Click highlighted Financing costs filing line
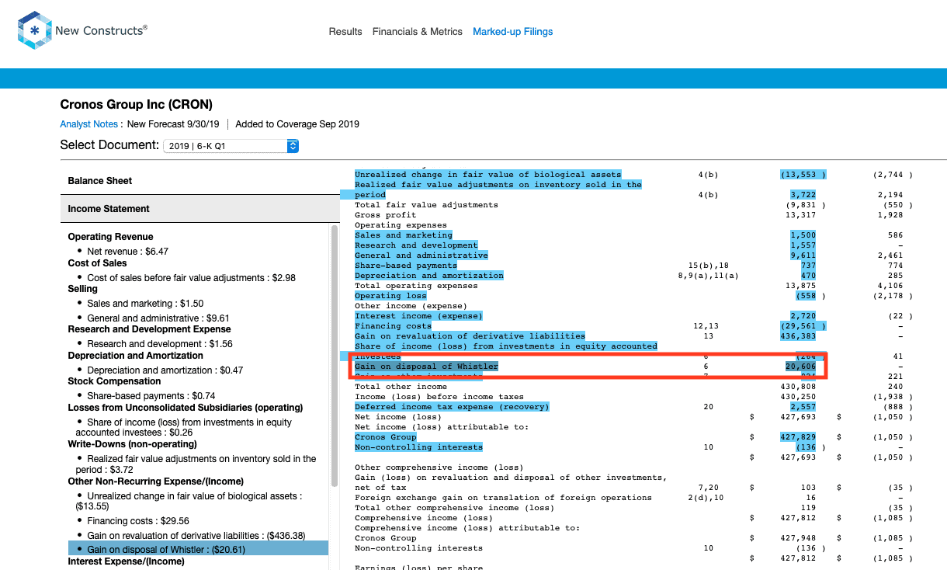This screenshot has width=947, height=570. pyautogui.click(x=394, y=326)
